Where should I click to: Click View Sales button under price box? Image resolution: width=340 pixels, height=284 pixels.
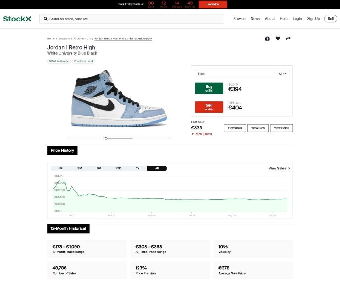click(281, 128)
